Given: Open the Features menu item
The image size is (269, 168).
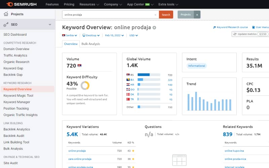Looking at the screenshot, I should click(x=52, y=4).
